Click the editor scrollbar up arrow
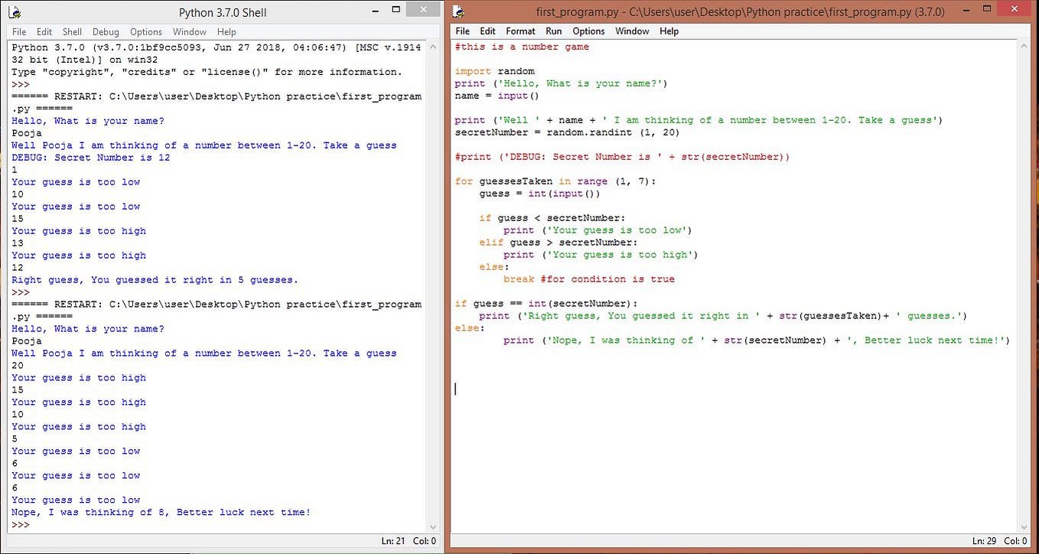 [1024, 44]
